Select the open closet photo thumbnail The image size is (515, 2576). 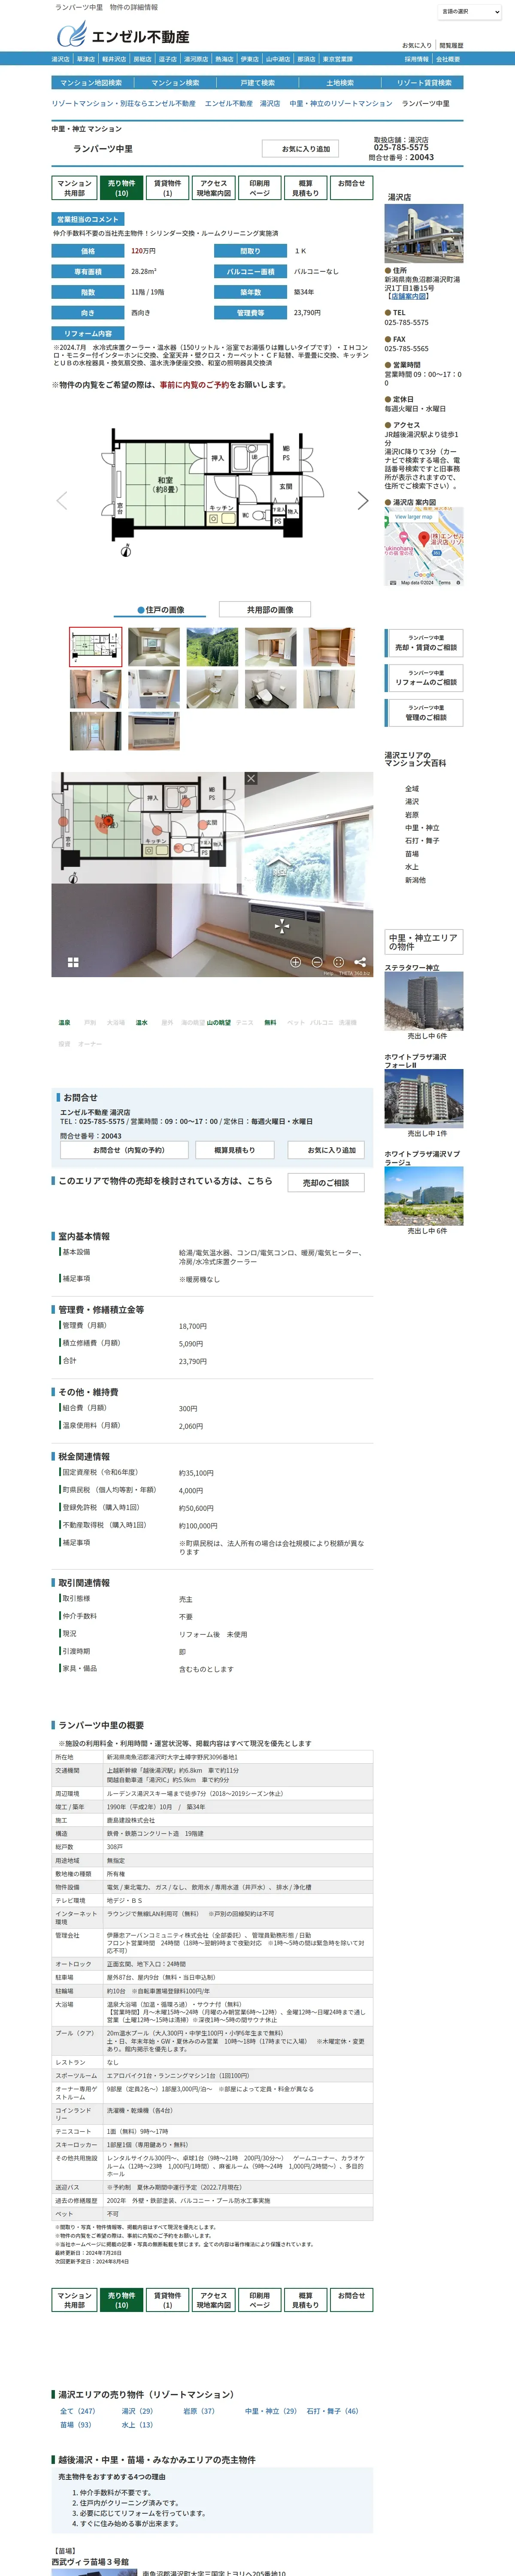(329, 647)
